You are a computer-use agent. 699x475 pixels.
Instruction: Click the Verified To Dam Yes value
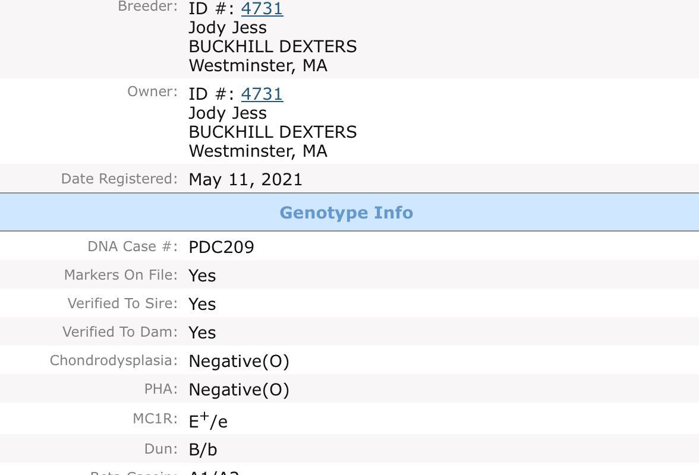coord(202,332)
